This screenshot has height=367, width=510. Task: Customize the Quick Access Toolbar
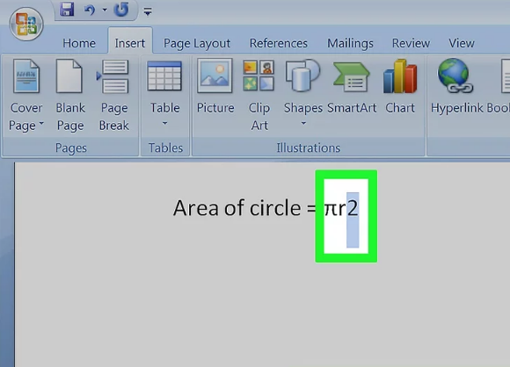148,12
